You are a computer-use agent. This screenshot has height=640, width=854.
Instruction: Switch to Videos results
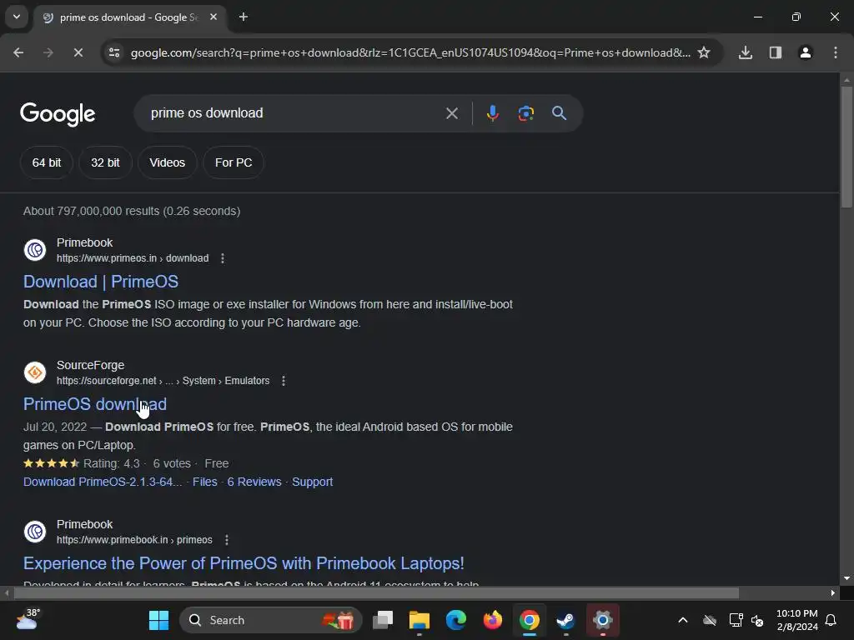point(167,162)
